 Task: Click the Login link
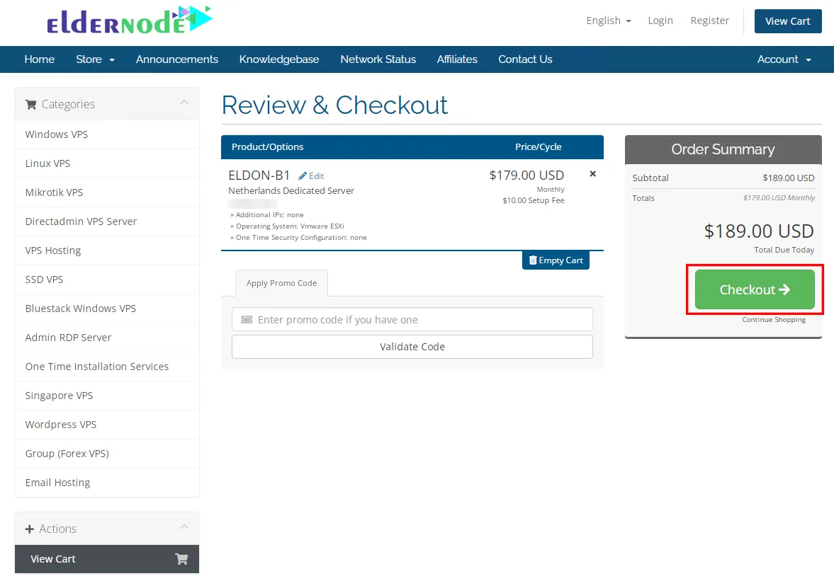point(660,21)
